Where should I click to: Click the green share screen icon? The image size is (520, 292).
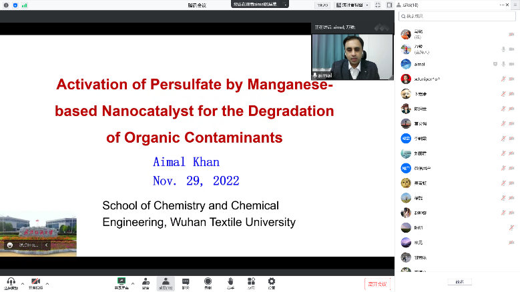click(x=121, y=281)
